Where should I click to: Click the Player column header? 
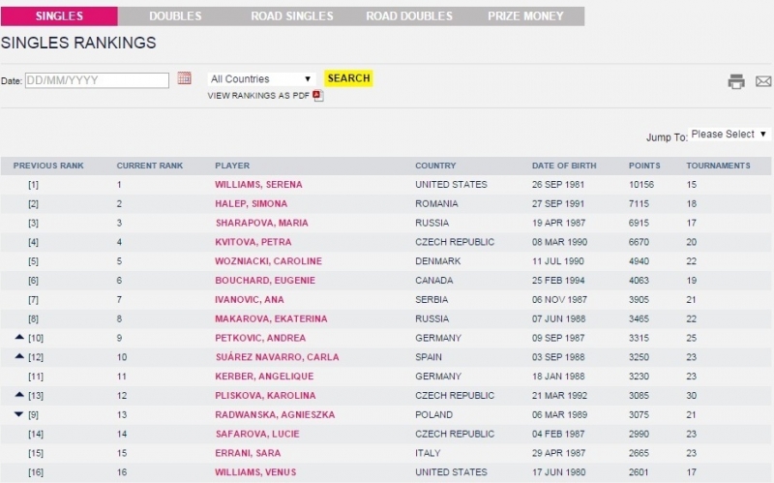232,166
